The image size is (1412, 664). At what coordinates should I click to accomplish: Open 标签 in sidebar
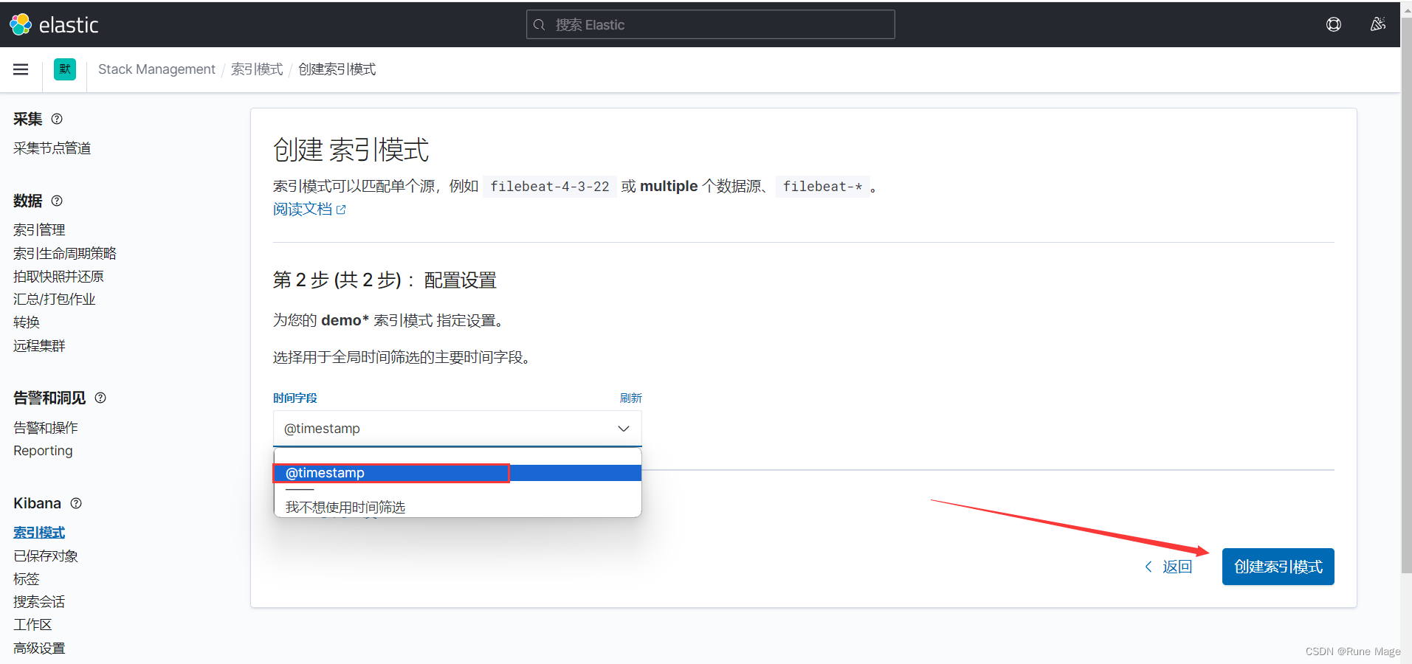27,579
